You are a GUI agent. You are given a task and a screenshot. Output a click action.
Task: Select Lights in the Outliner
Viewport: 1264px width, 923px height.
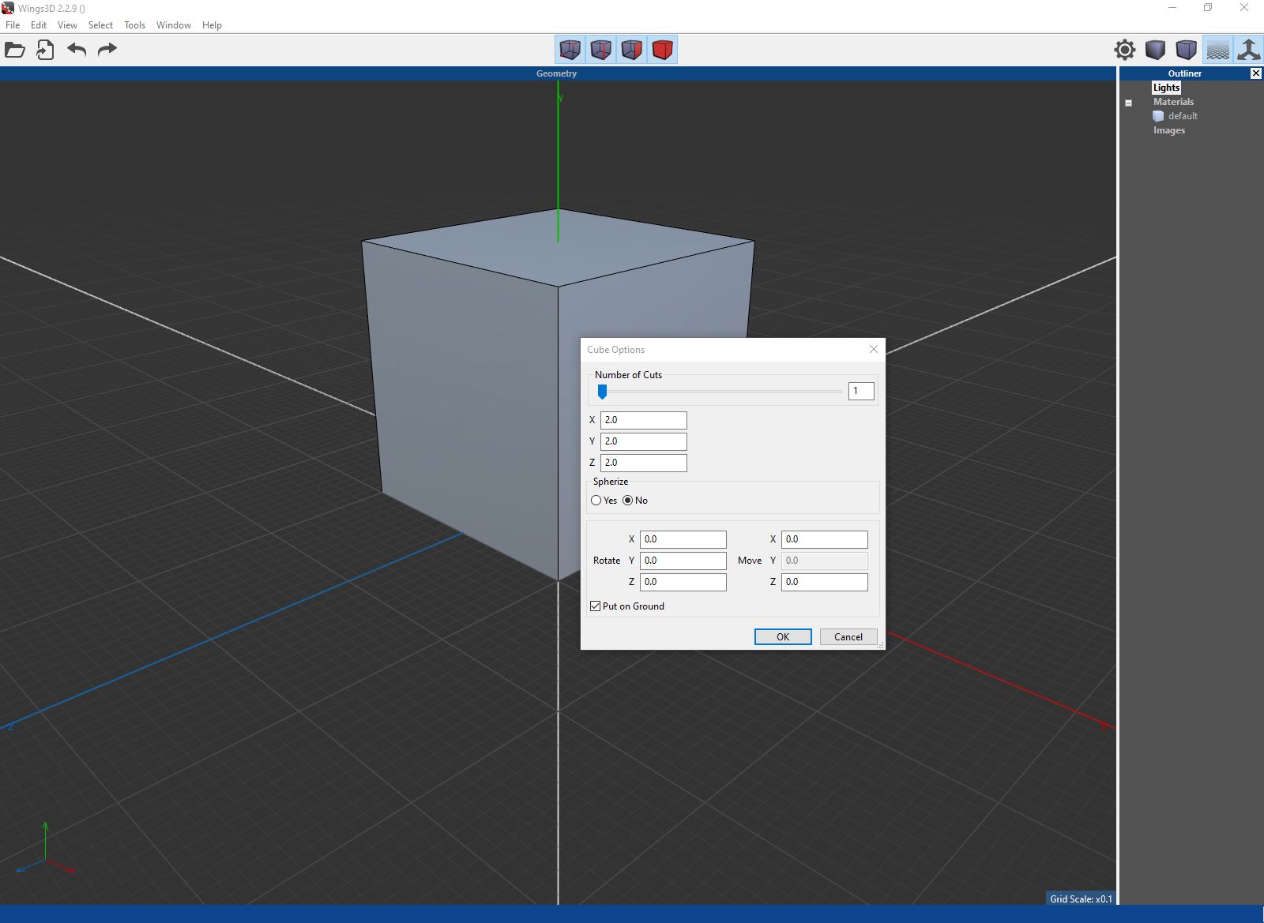[x=1166, y=88]
